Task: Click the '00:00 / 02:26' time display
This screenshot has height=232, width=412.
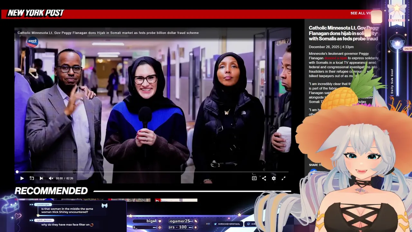Action: point(64,178)
